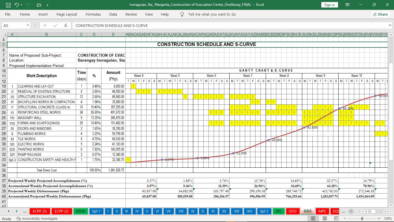Click the horizontal scrollbar left arrow
The height and width of the screenshot is (222, 394).
pos(366,211)
